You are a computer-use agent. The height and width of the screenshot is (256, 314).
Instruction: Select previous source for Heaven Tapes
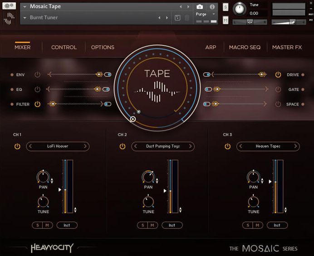point(240,146)
